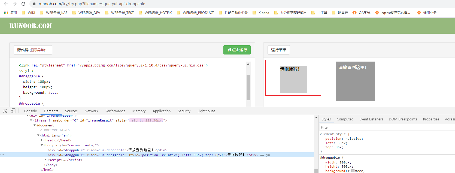
Task: Open the WEB各端_TEST bookmark folder
Action: (x=119, y=13)
